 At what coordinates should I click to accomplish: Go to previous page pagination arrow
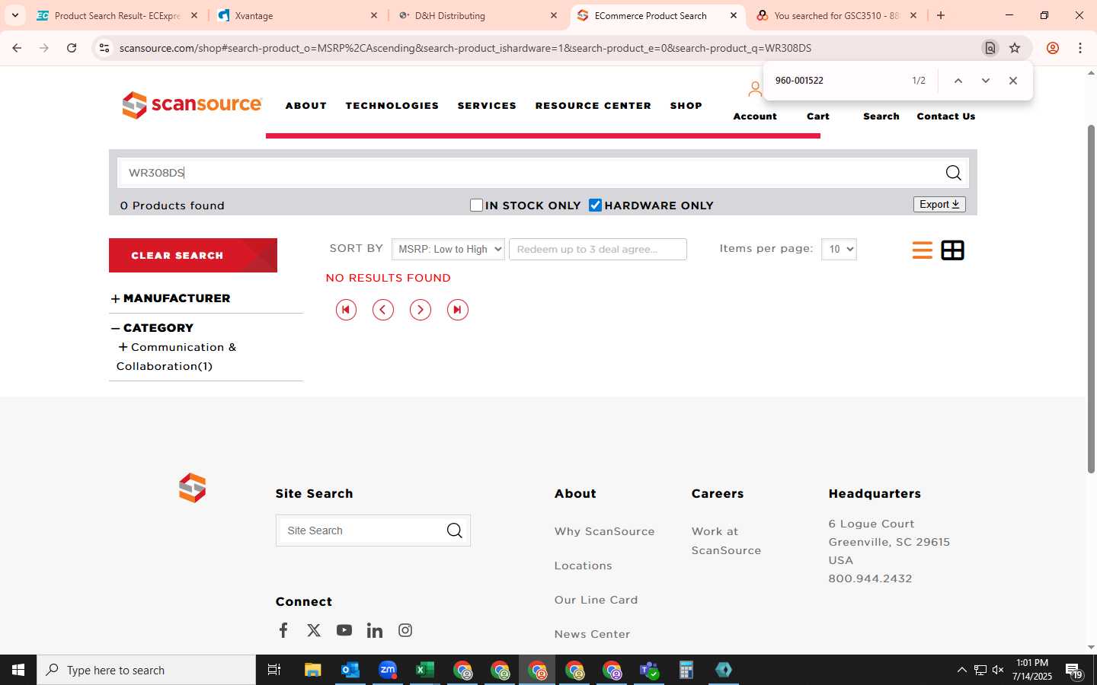pyautogui.click(x=383, y=310)
